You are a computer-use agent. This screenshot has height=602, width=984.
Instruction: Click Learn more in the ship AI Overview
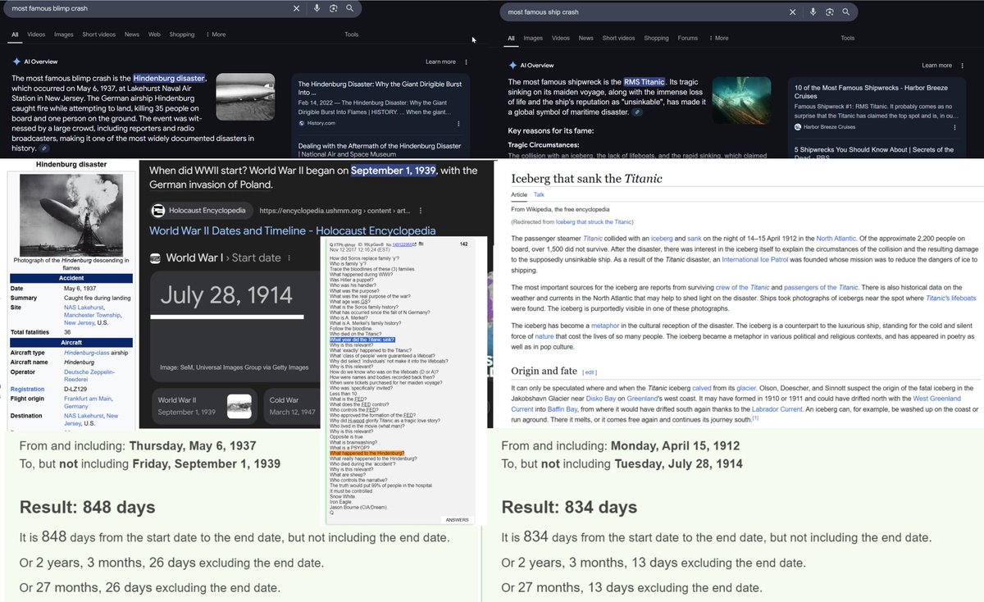(936, 65)
